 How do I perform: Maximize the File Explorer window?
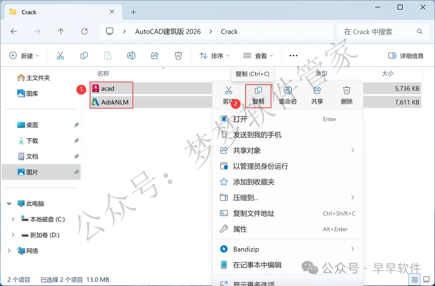coord(400,7)
